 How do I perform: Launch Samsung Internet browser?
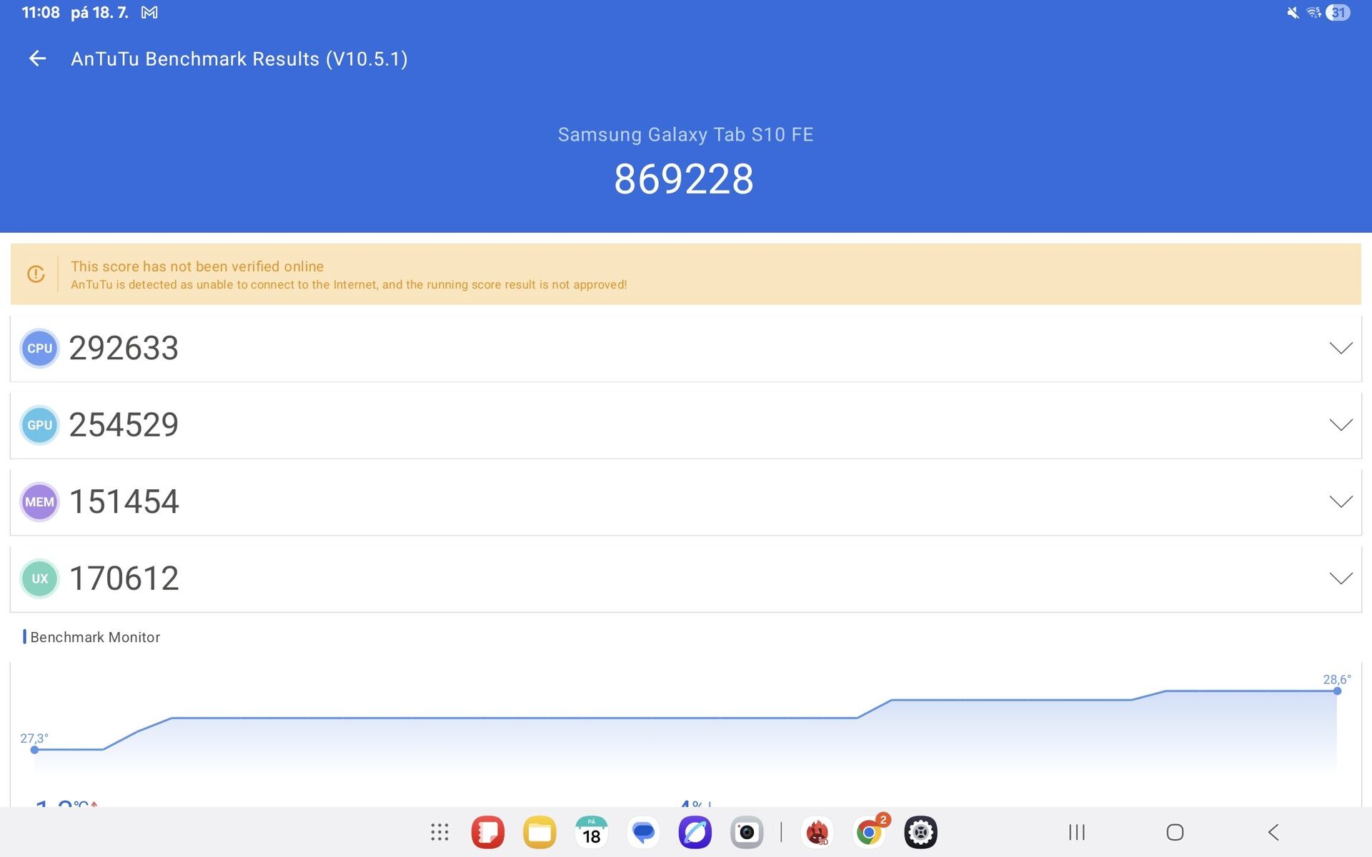click(695, 832)
